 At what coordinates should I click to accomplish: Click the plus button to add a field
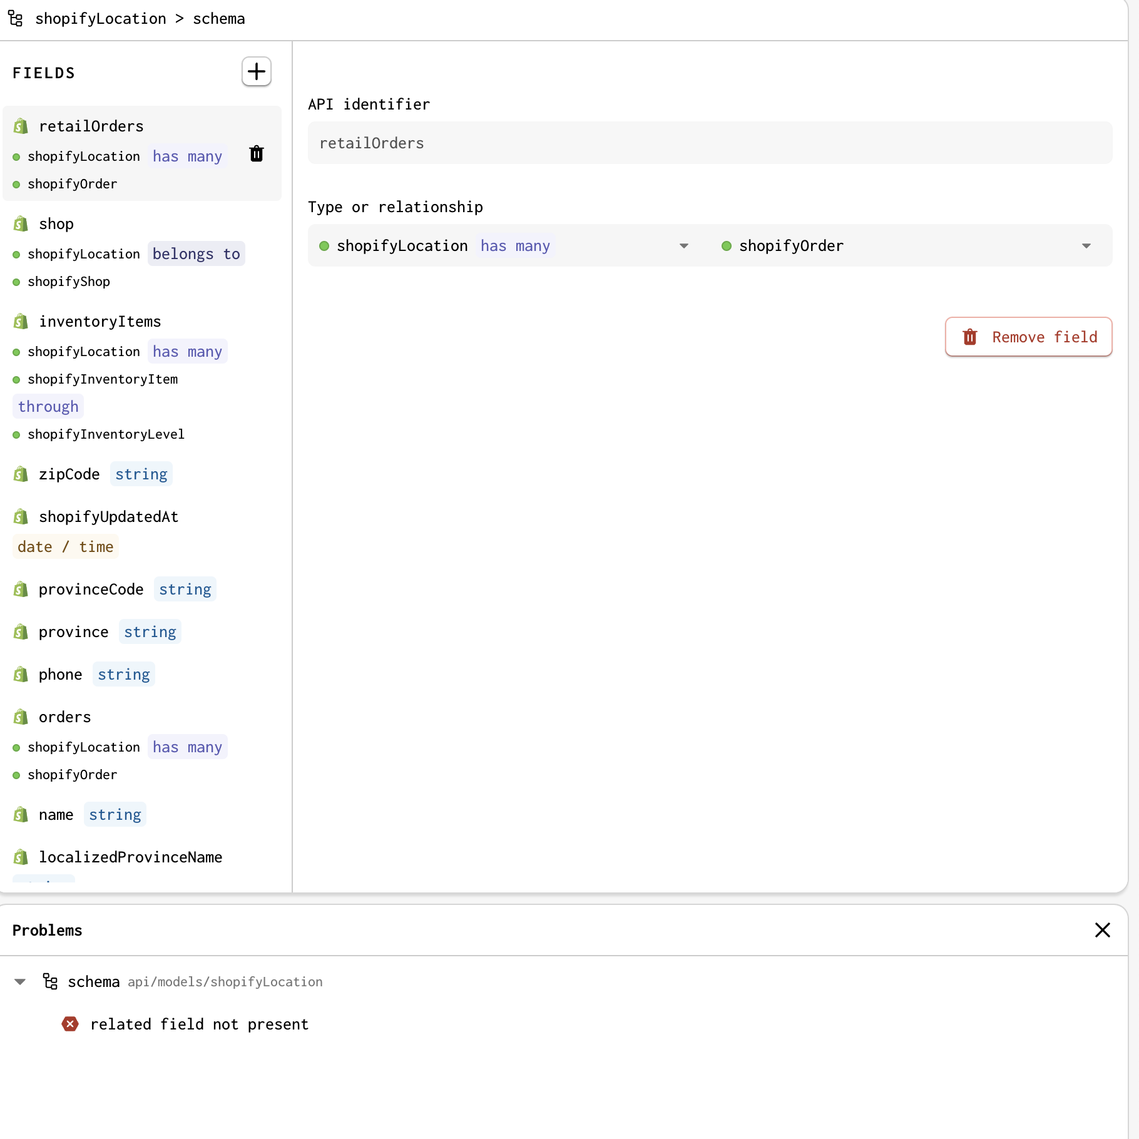(256, 71)
